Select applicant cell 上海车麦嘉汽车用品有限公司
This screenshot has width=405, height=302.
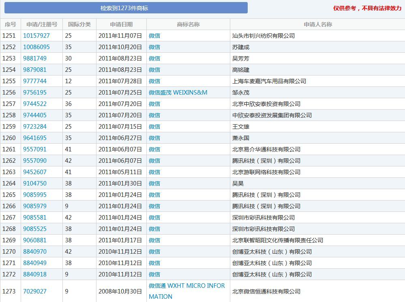point(269,81)
